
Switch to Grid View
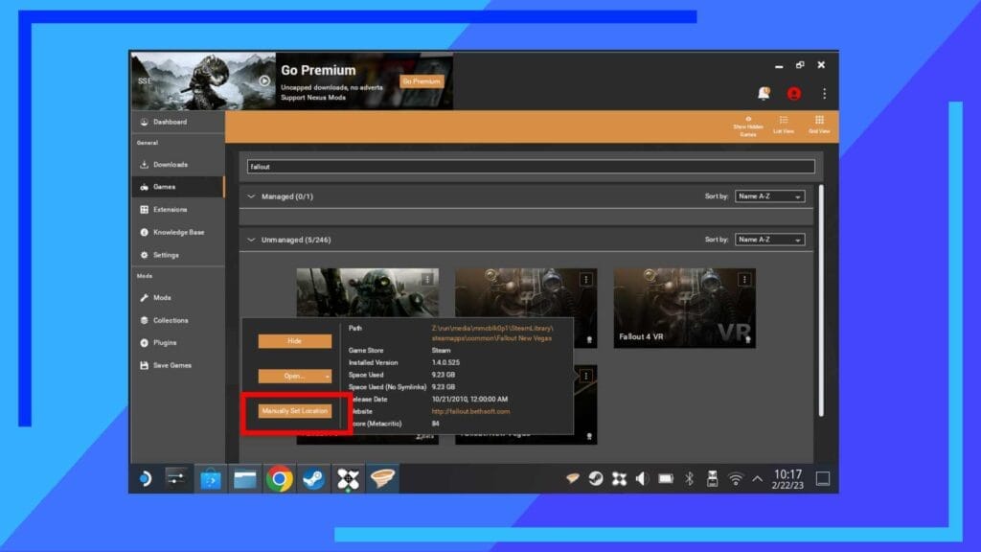[x=819, y=126]
